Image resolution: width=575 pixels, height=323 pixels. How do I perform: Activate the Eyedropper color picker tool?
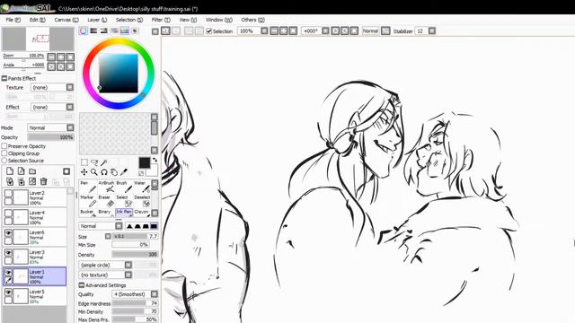pyautogui.click(x=124, y=172)
